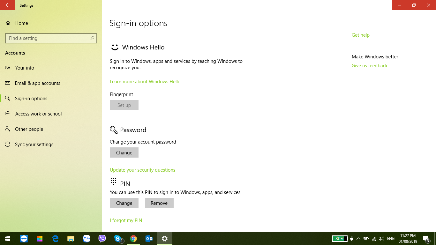This screenshot has height=245, width=436.
Task: Switch to Google Chrome on the taskbar
Action: point(133,239)
